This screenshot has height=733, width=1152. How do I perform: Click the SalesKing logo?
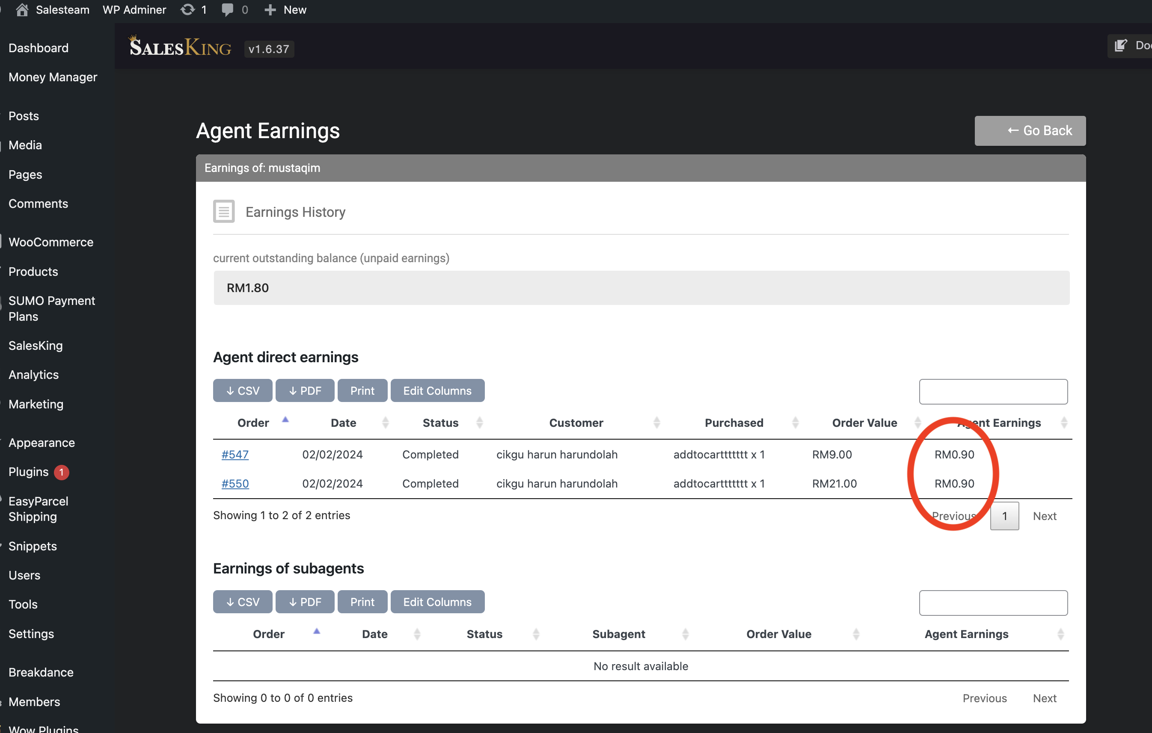pyautogui.click(x=180, y=46)
